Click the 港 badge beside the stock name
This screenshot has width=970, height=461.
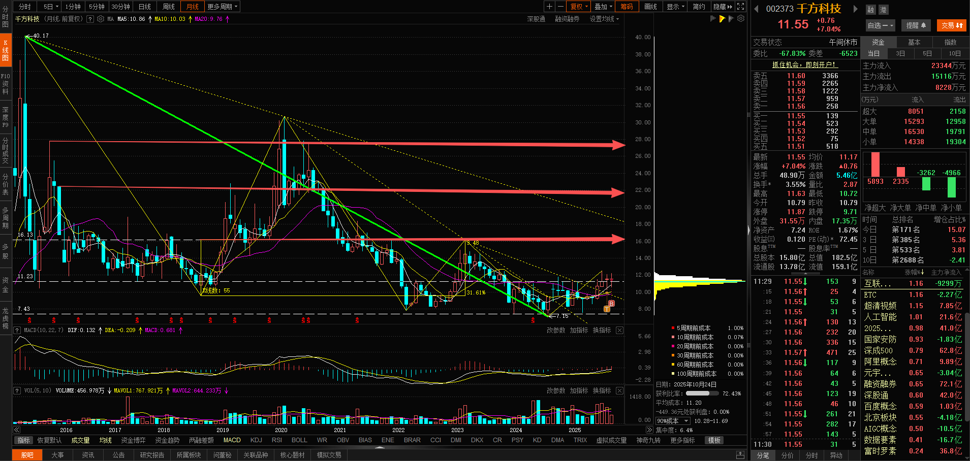point(883,10)
